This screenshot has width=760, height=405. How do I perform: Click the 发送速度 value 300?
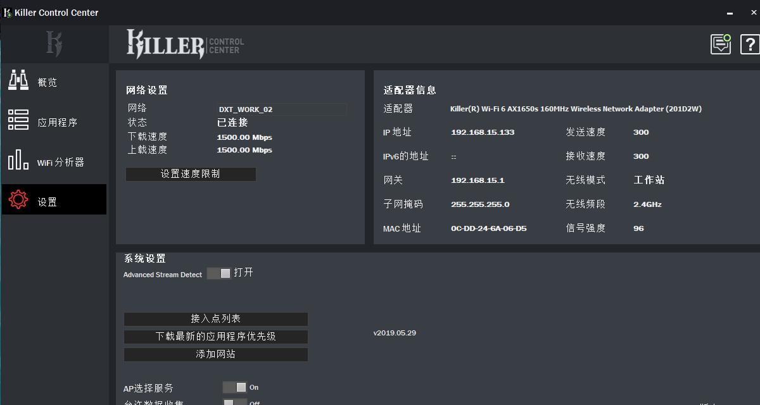pyautogui.click(x=641, y=132)
